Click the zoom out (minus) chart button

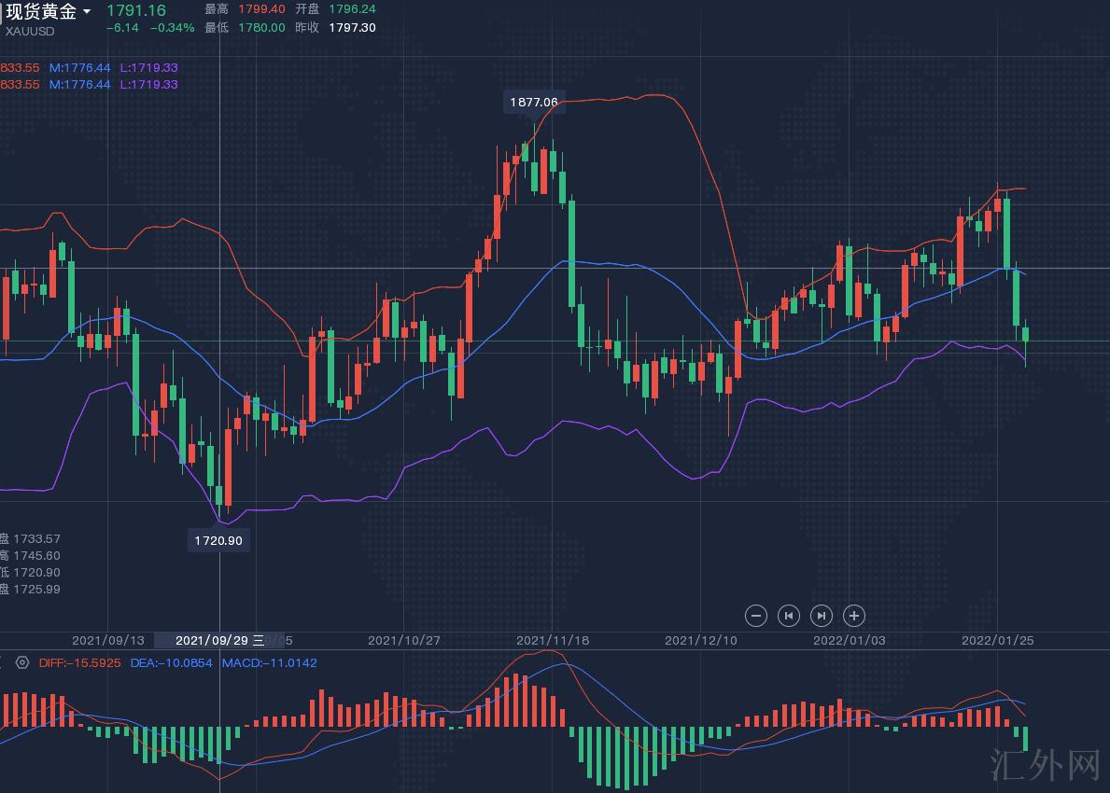(756, 616)
